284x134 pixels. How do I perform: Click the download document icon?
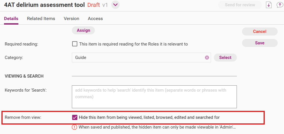coord(269,5)
